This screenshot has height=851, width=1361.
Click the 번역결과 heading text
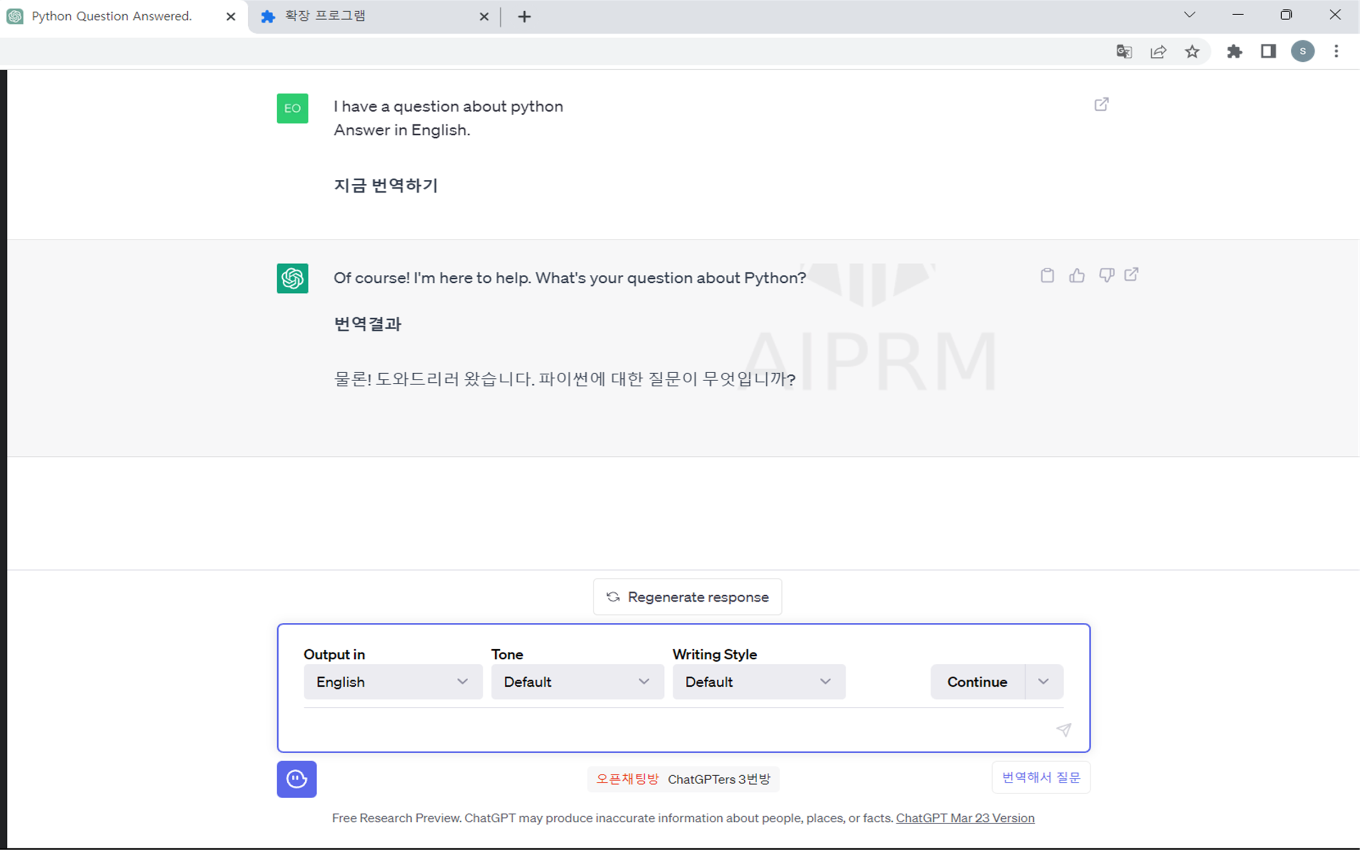368,324
